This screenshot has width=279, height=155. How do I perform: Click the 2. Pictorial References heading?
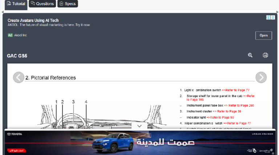(50, 78)
